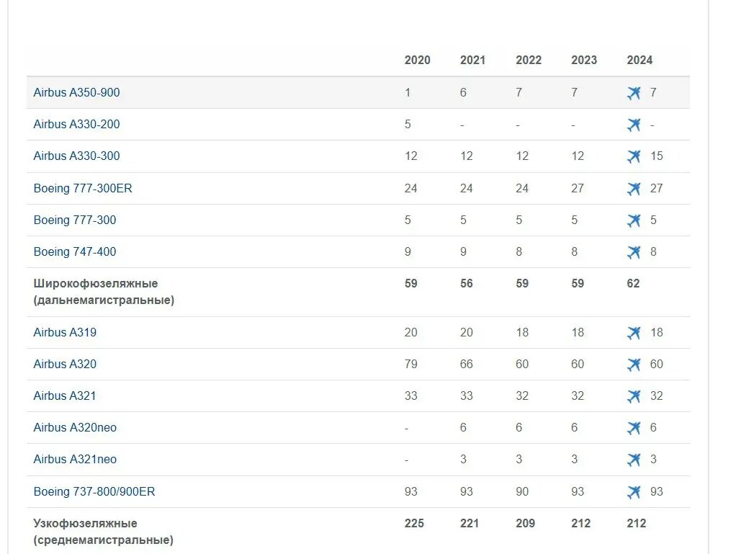The height and width of the screenshot is (554, 746).
Task: Click the 2022 column header
Action: coord(529,60)
